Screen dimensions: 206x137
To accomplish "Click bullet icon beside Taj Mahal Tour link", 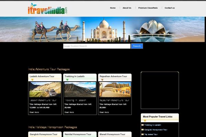I will pos(142,134).
